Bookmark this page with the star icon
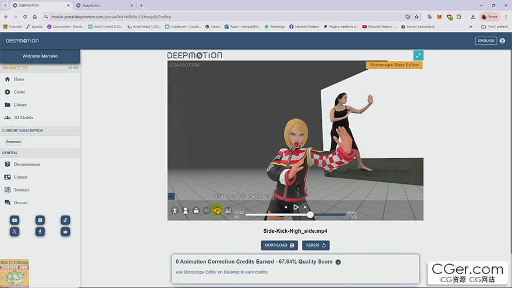The width and height of the screenshot is (512, 288). tap(417, 17)
